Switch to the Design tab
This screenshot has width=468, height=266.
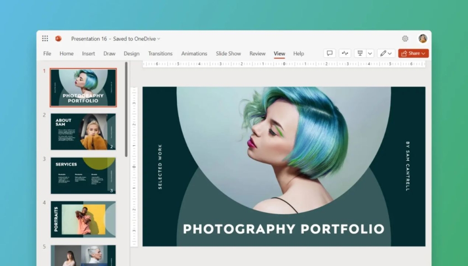point(132,54)
